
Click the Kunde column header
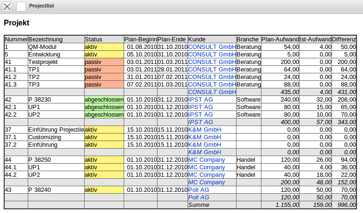point(212,39)
